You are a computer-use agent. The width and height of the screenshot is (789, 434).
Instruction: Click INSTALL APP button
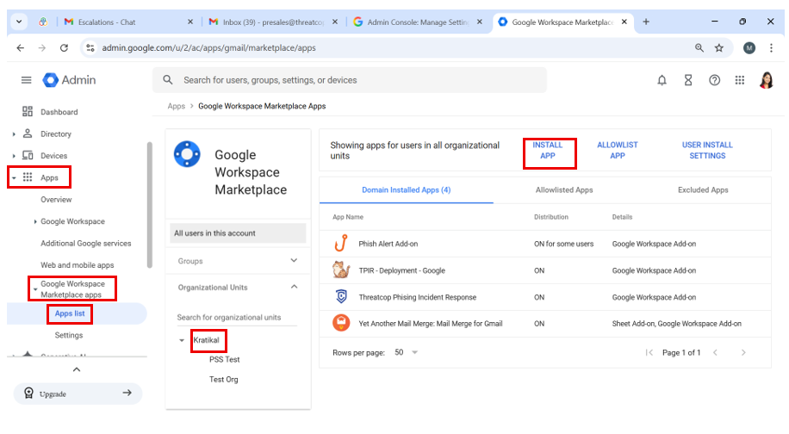548,151
